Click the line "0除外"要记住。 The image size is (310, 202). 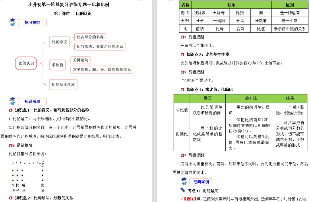[x=197, y=81]
